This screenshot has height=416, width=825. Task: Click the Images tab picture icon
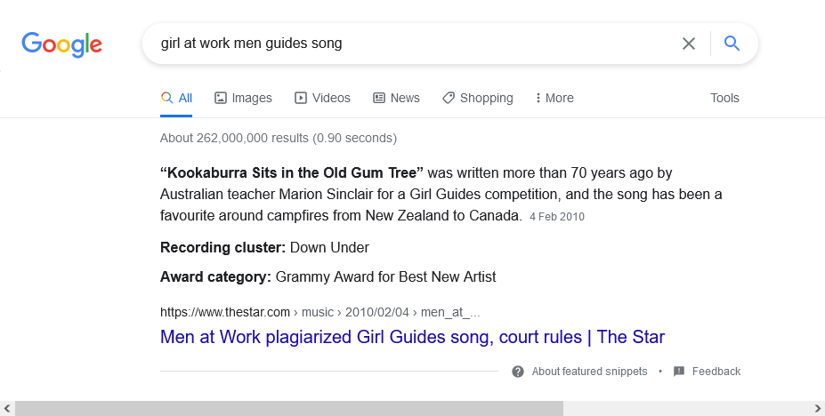pyautogui.click(x=221, y=98)
